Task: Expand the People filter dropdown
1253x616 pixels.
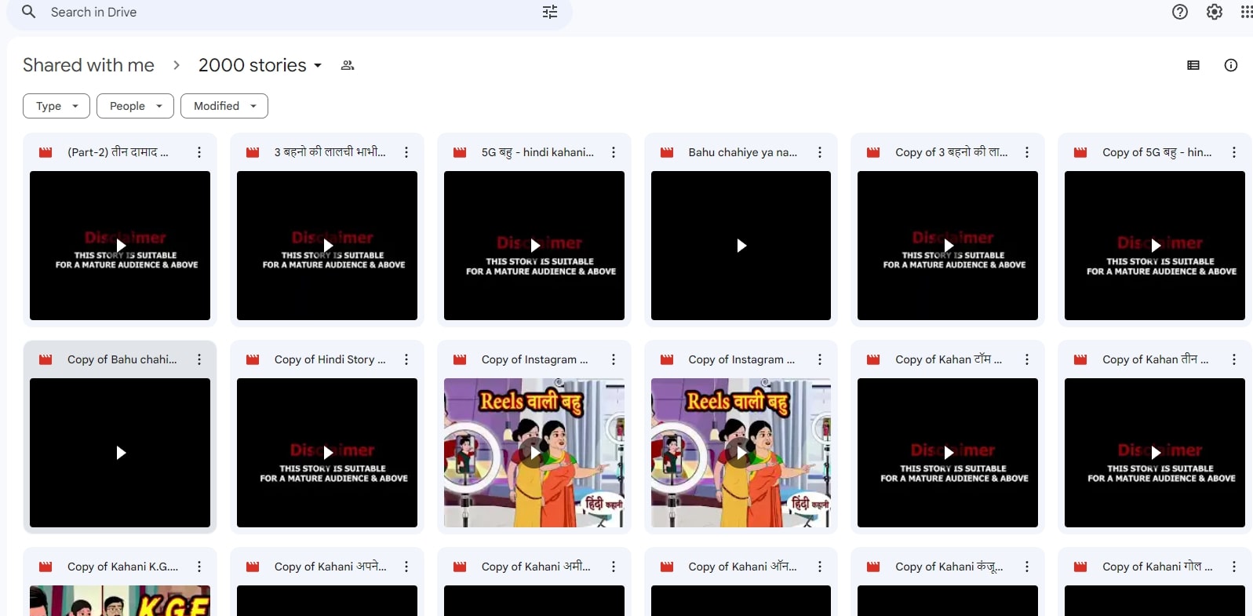Action: [x=135, y=106]
